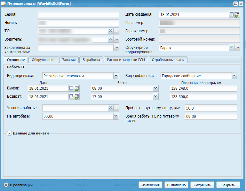Click В реализации status text
The height and width of the screenshot is (191, 246).
coord(21,185)
